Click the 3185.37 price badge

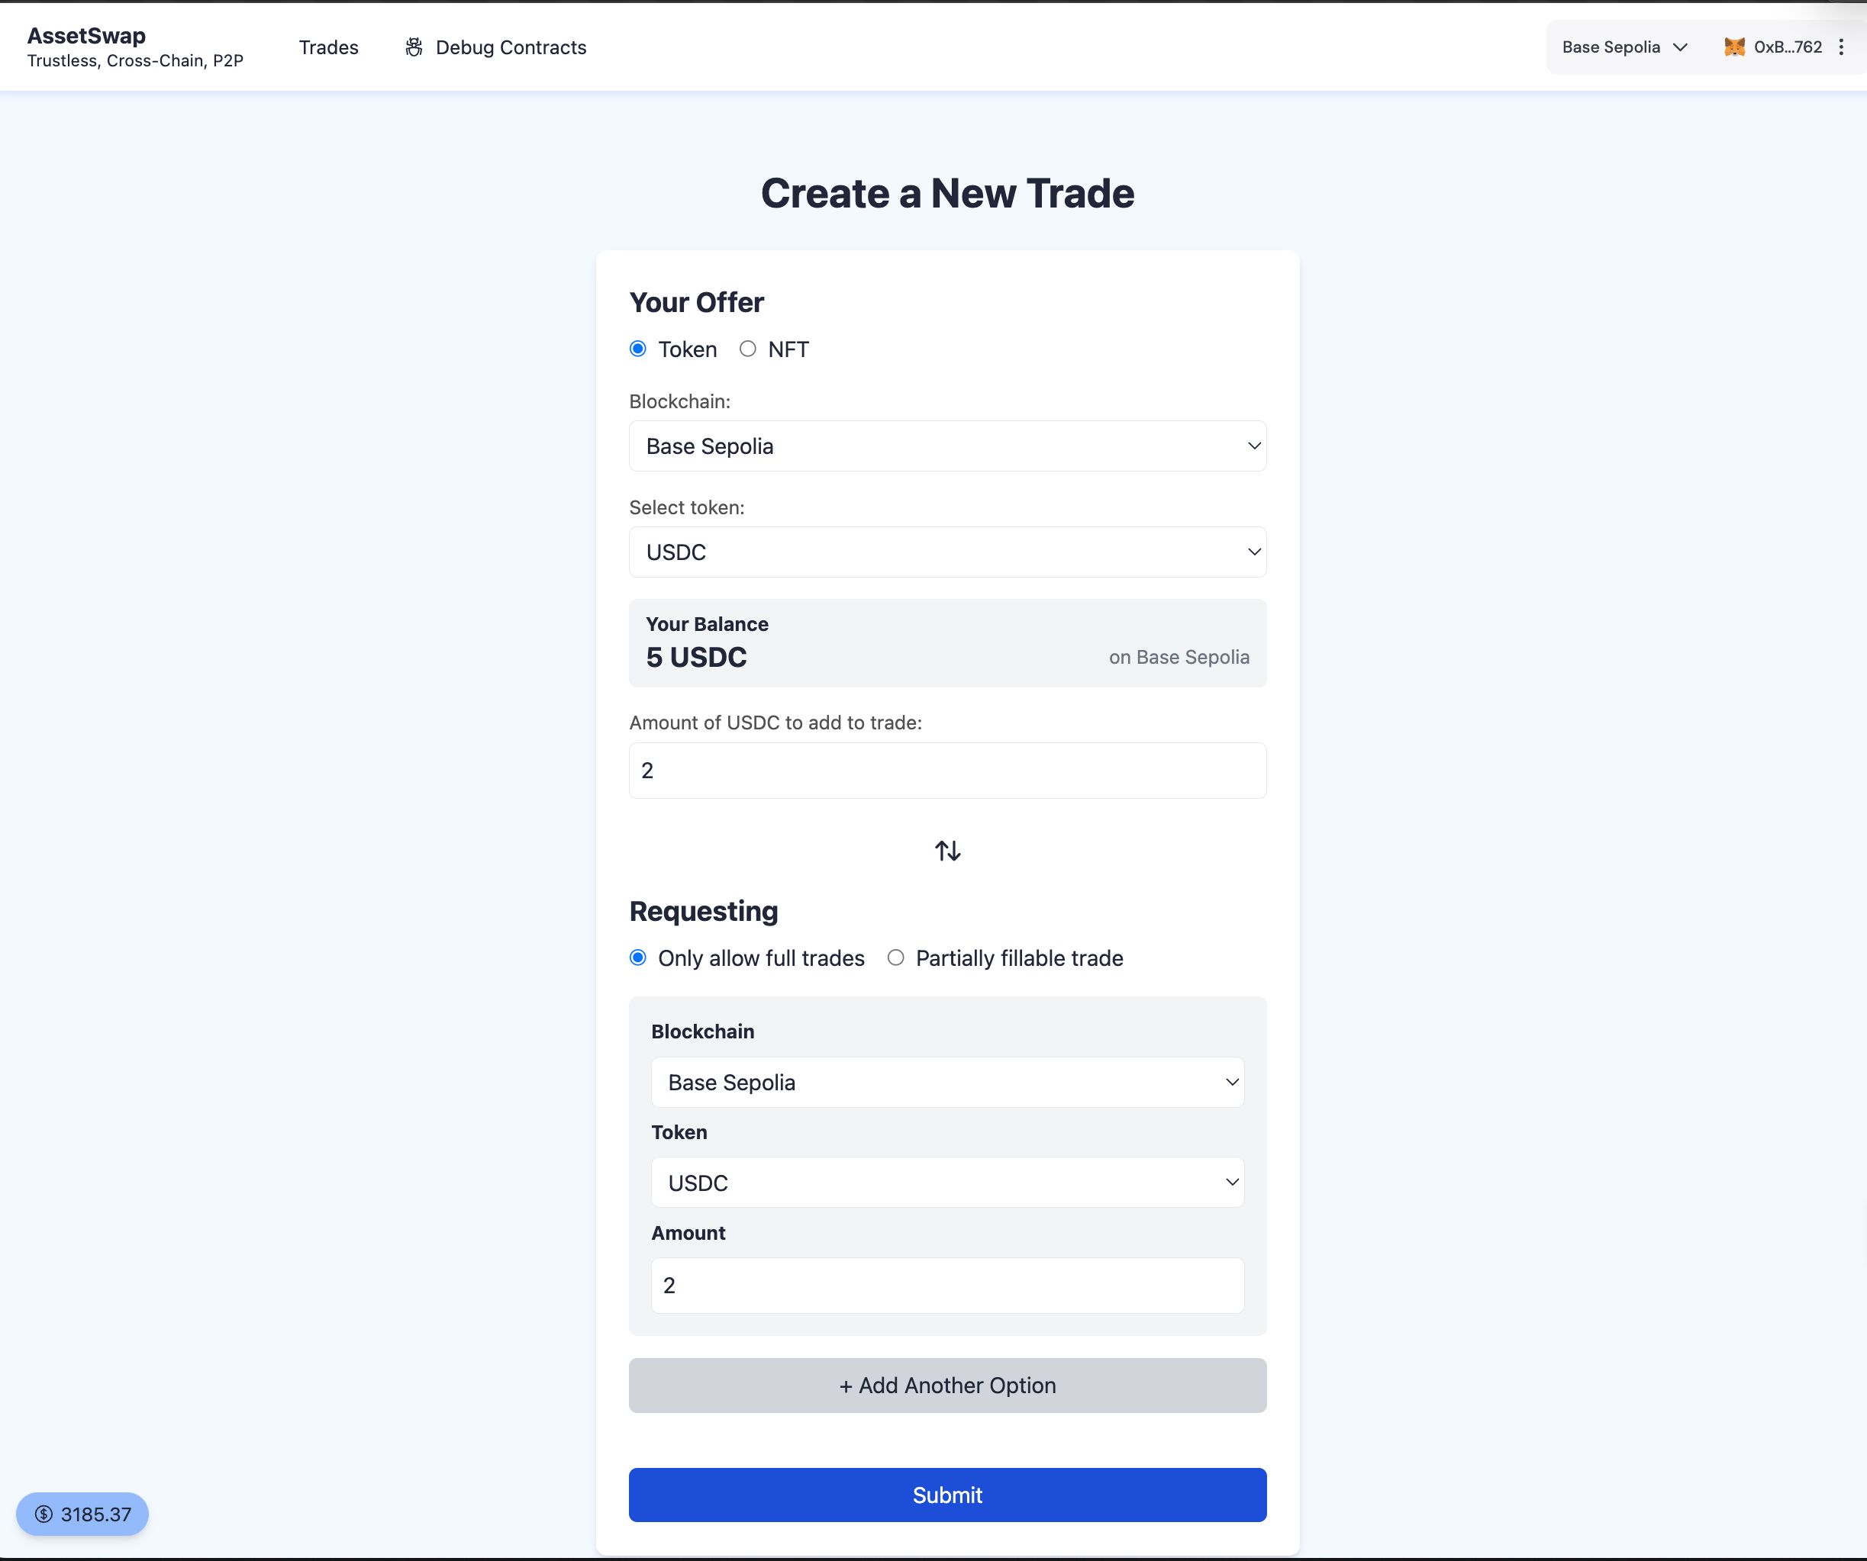pyautogui.click(x=82, y=1514)
